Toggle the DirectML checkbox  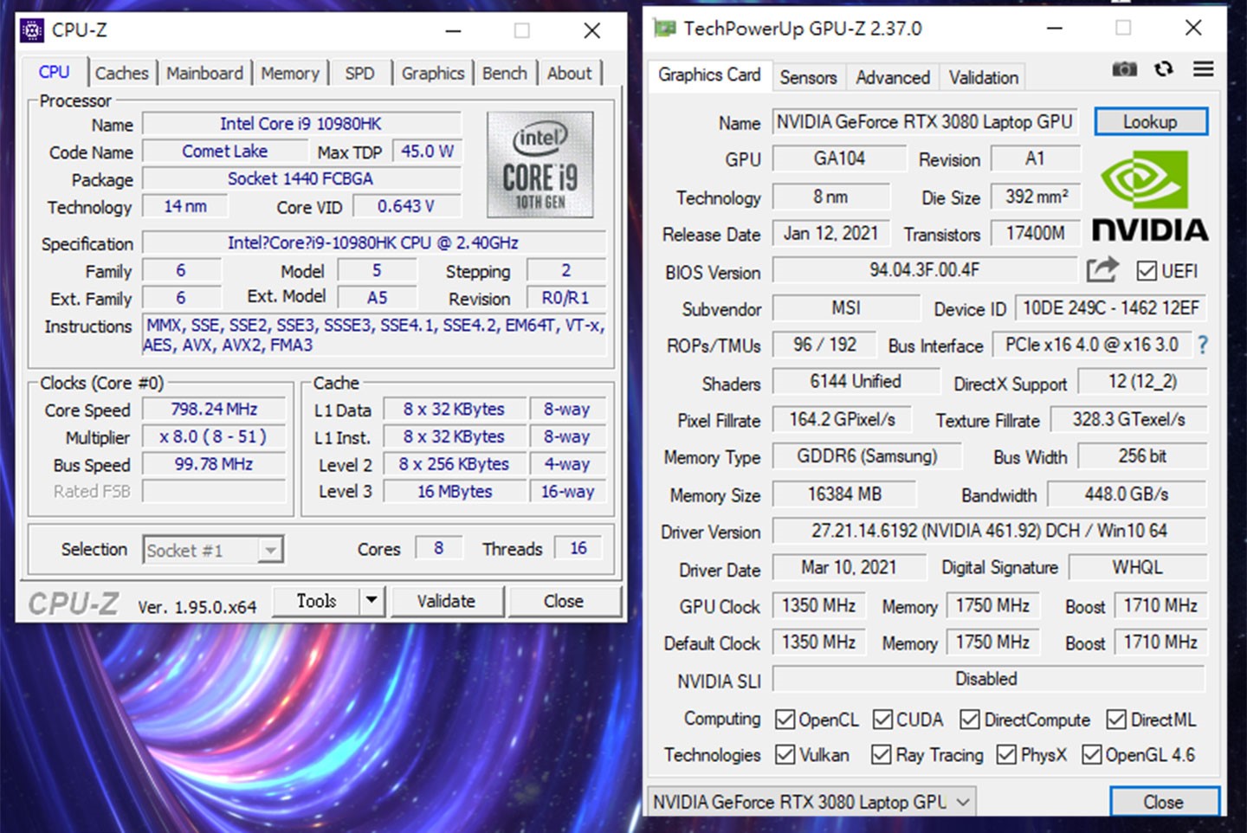click(x=1117, y=720)
